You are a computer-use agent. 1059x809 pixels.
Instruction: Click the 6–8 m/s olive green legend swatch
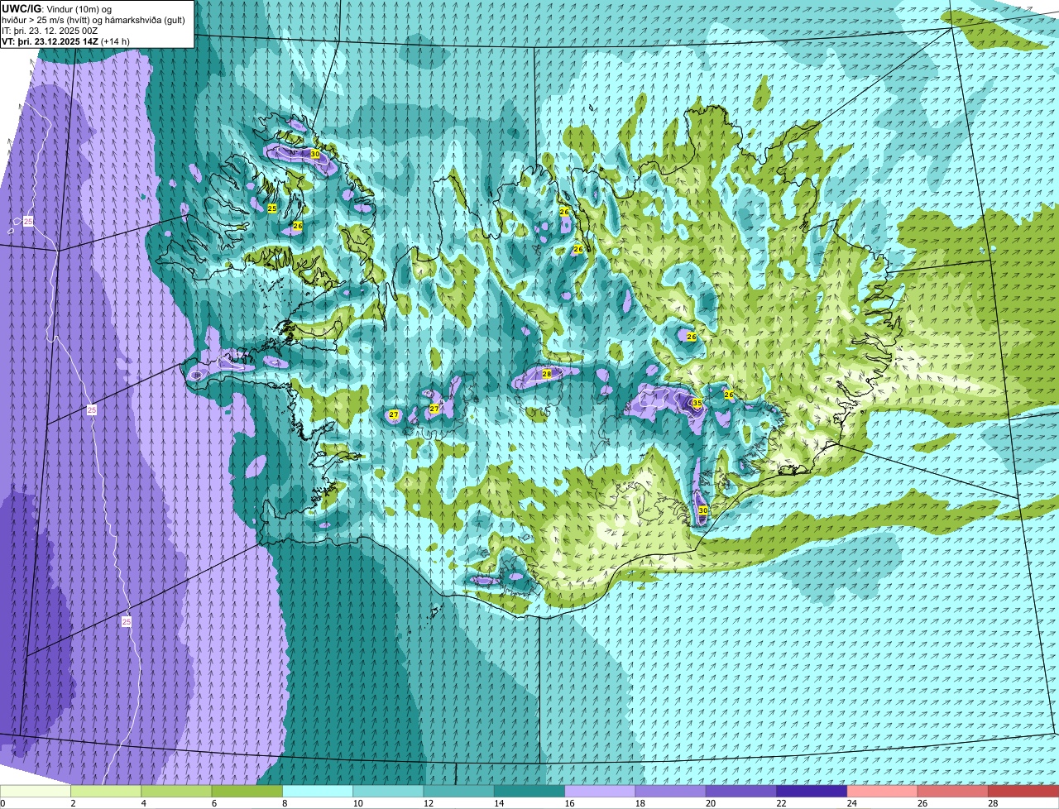pos(247,792)
